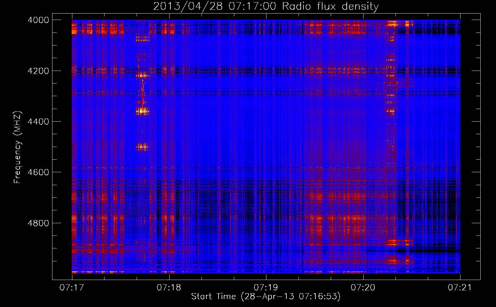Click the "Frequency (MHZ)" axis label
This screenshot has width=496, height=307.
click(x=17, y=147)
